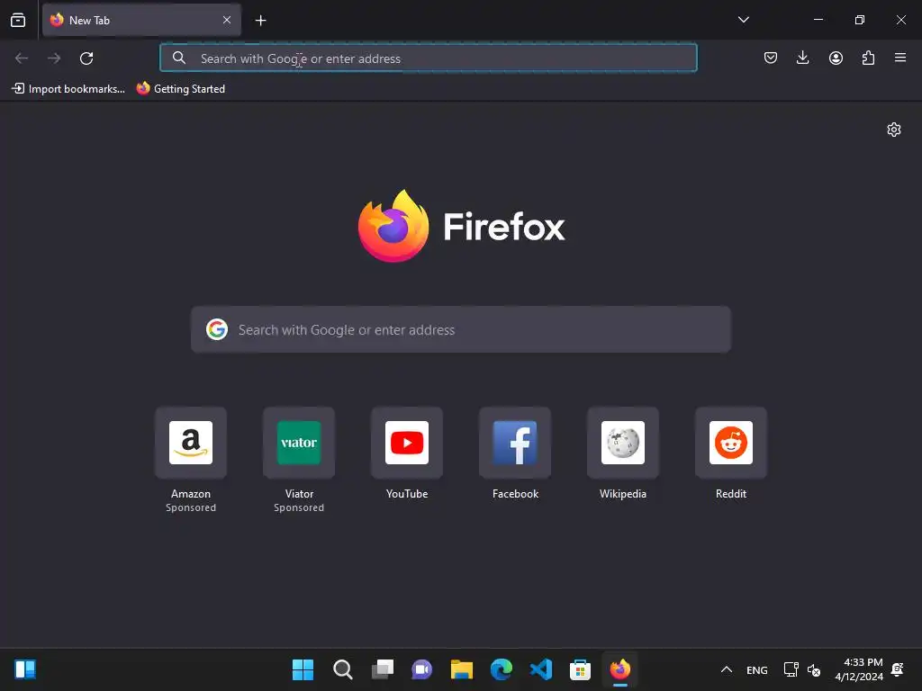Minimize the Firefox window

818,20
